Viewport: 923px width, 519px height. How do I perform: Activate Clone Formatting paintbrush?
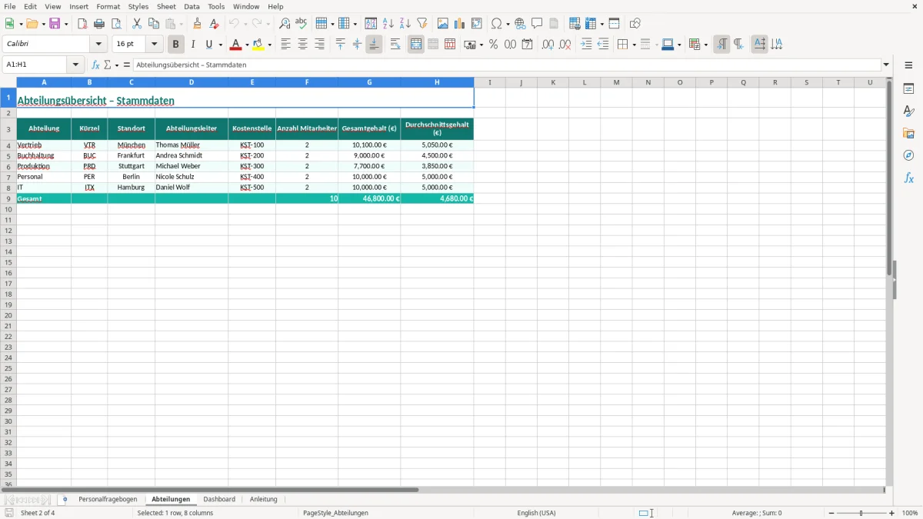pyautogui.click(x=197, y=24)
